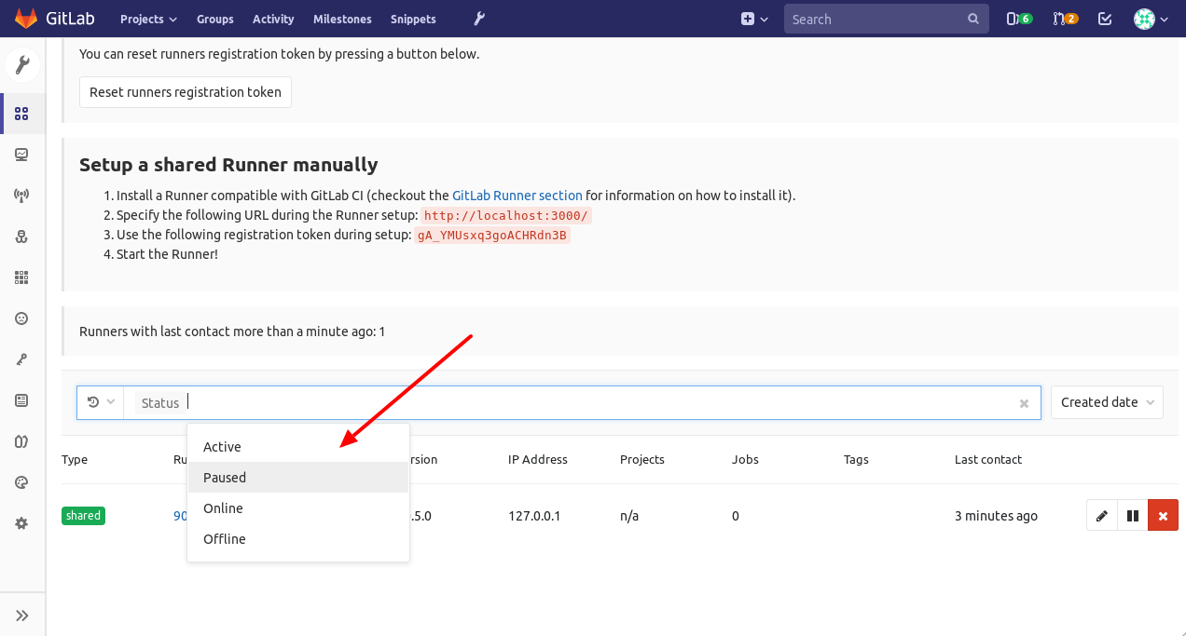This screenshot has height=636, width=1186.
Task: Open the System Hooks icon
Action: pos(22,236)
